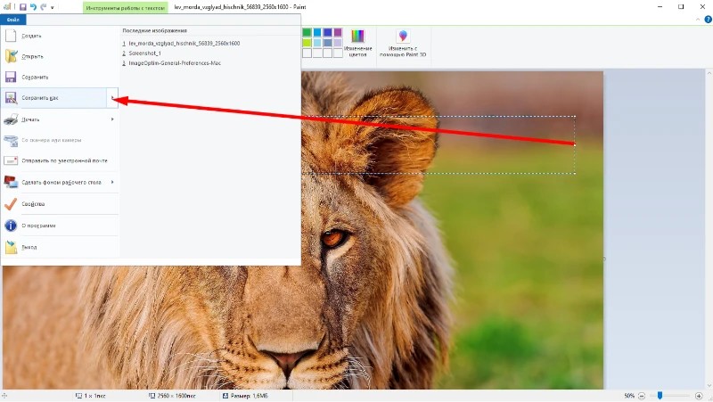Pick the light blue top-row swatch
The width and height of the screenshot is (713, 402).
pyautogui.click(x=317, y=32)
